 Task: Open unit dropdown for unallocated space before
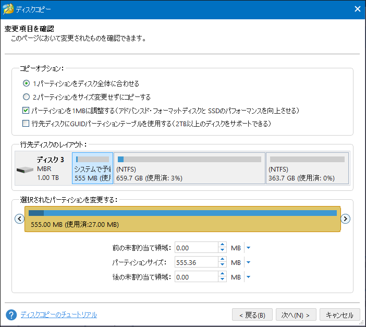248,248
